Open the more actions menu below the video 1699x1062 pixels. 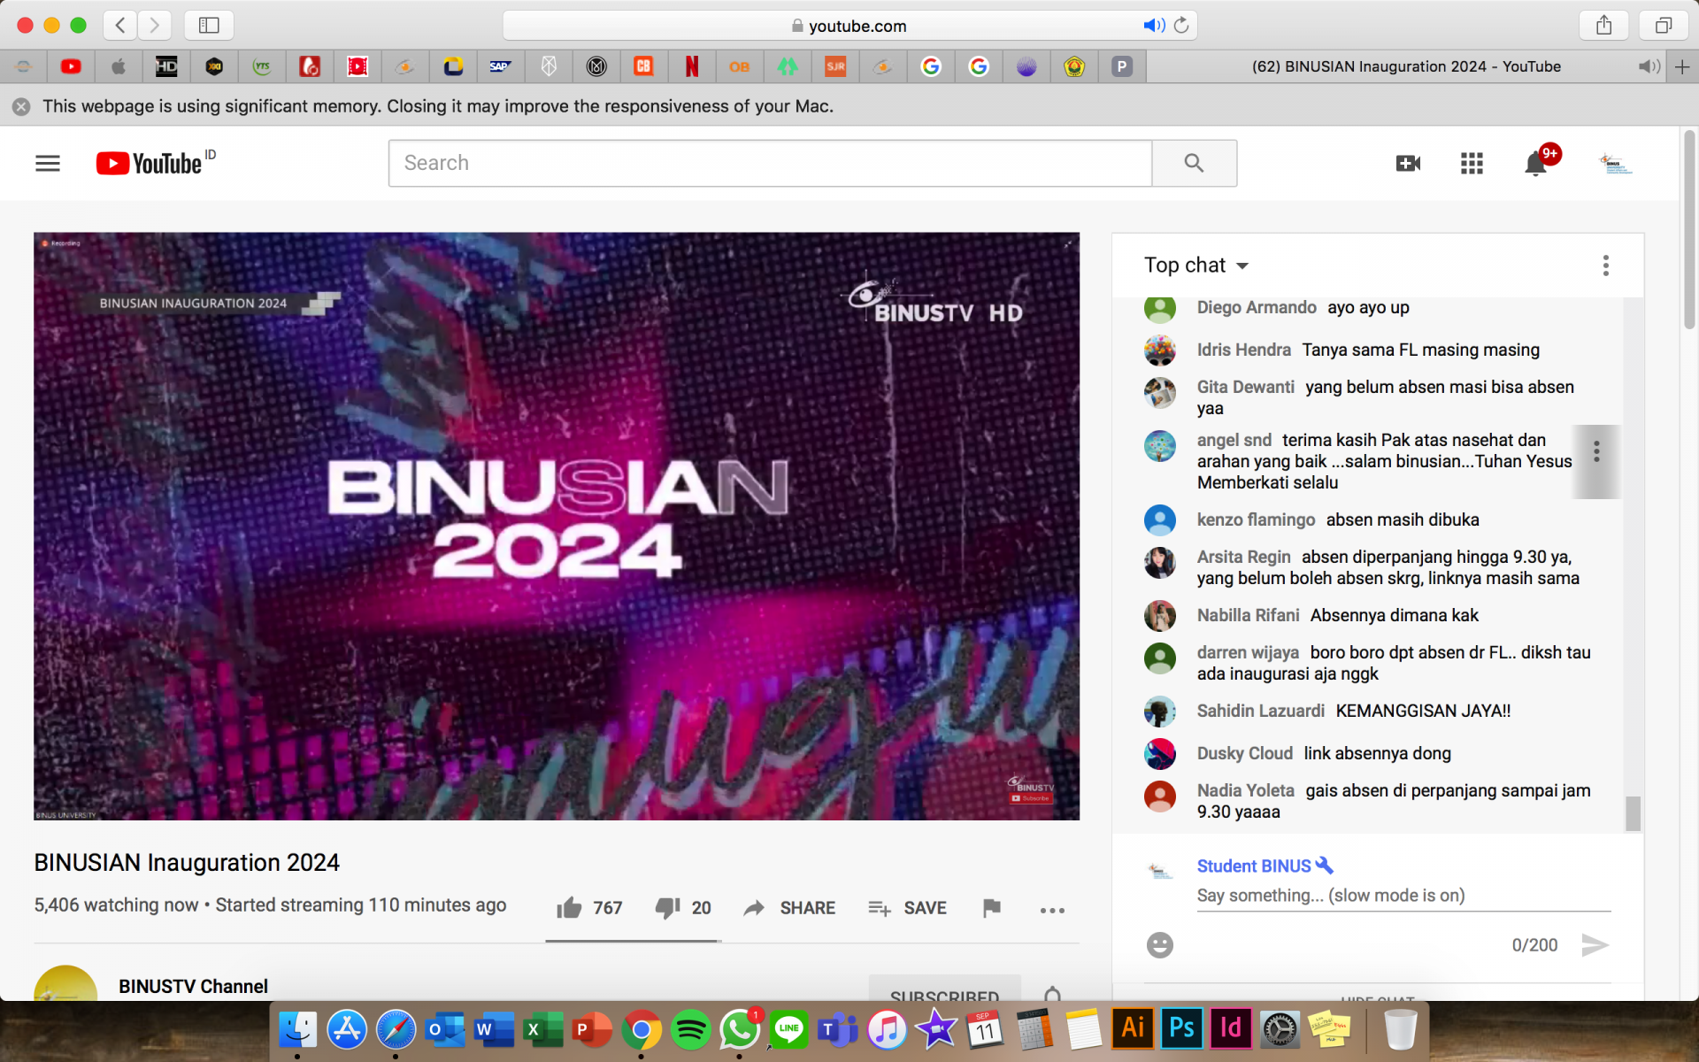(1051, 908)
